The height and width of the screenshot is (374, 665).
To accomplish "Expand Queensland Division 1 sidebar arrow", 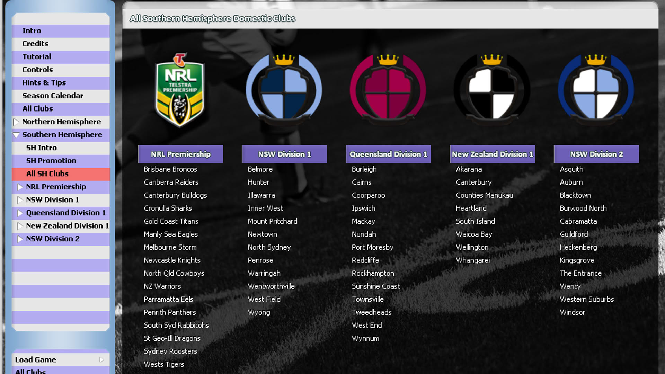I will [20, 213].
